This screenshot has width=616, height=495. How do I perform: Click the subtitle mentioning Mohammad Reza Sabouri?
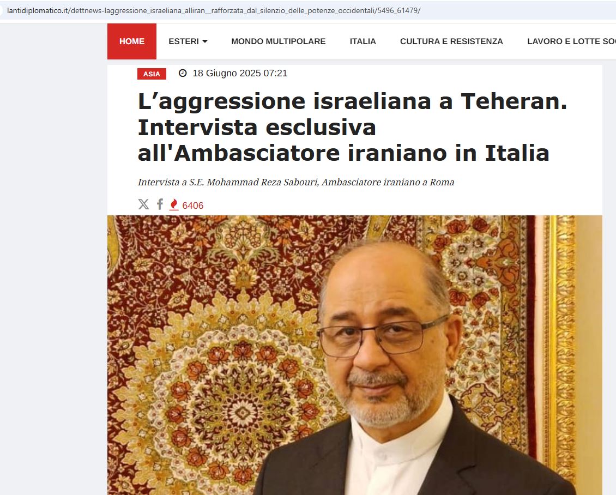(296, 182)
